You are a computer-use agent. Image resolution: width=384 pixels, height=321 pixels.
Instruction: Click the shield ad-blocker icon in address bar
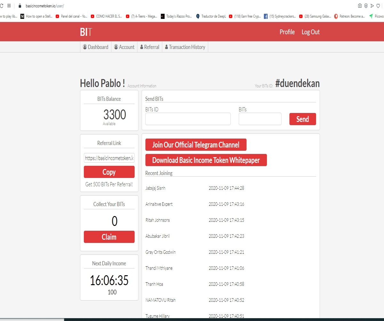366,5
